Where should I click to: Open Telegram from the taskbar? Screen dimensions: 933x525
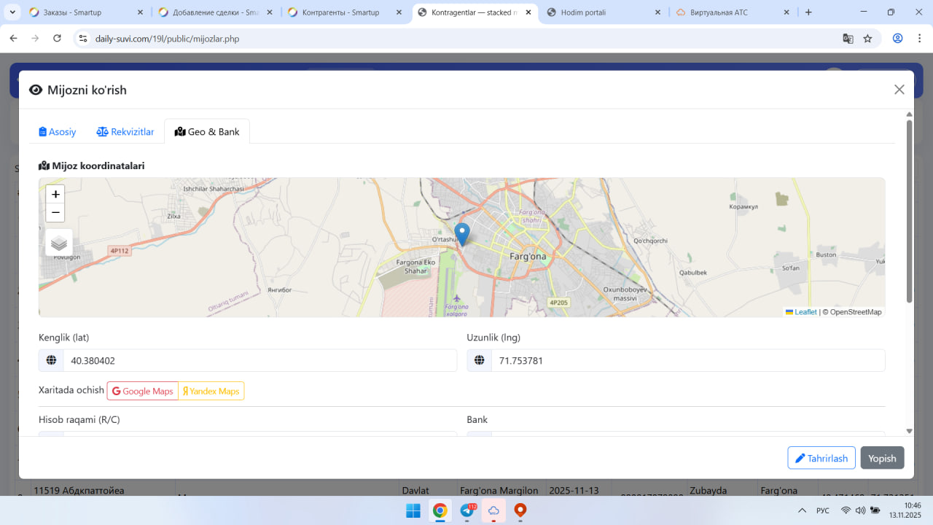pyautogui.click(x=466, y=510)
